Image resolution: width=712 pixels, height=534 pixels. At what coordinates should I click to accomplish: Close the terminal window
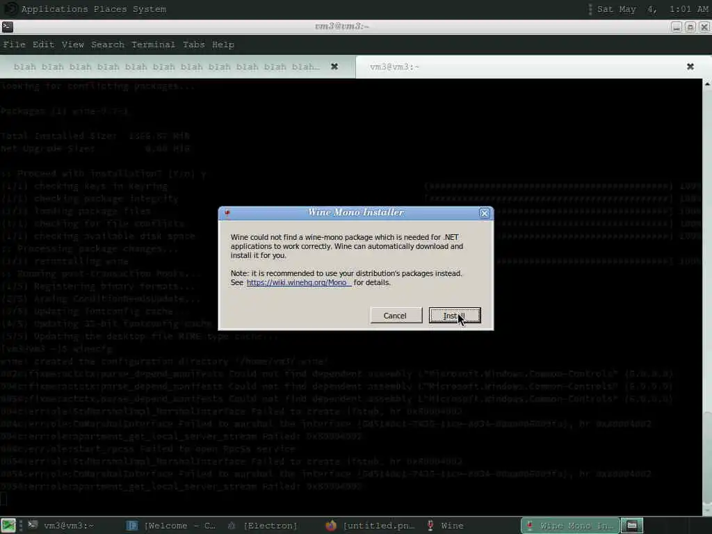tap(704, 27)
